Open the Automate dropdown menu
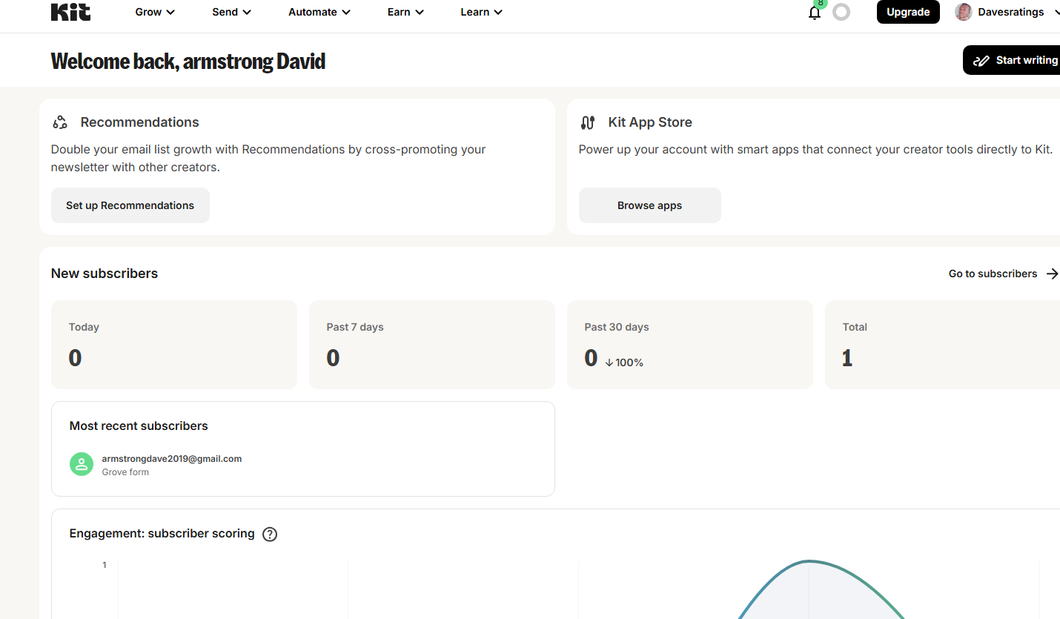The image size is (1060, 619). [319, 12]
